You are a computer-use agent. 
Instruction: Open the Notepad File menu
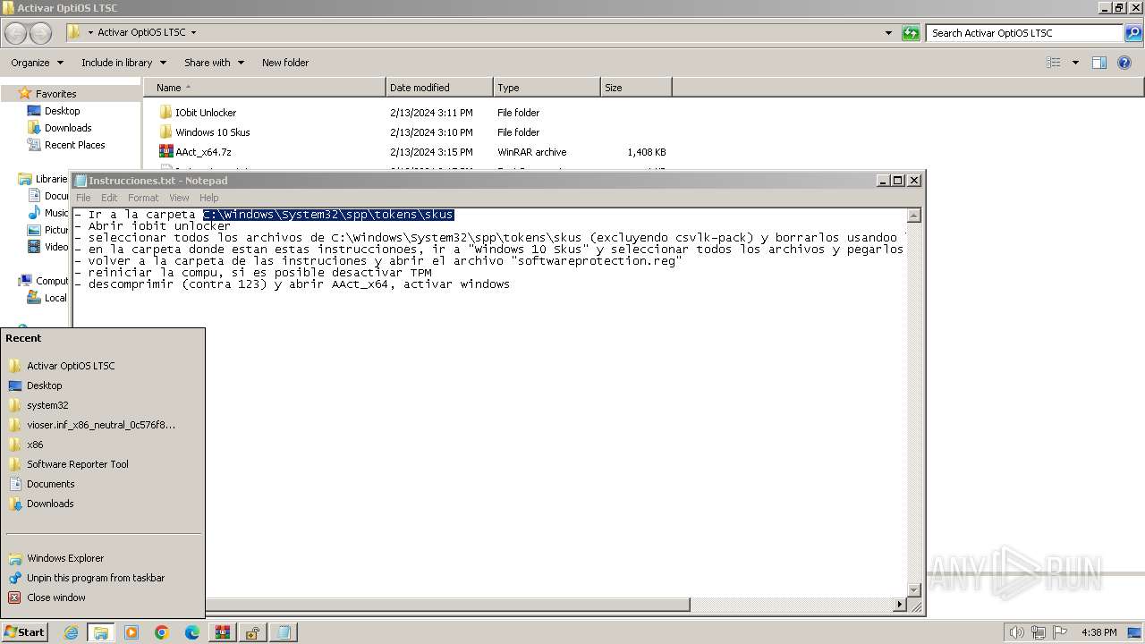[83, 198]
